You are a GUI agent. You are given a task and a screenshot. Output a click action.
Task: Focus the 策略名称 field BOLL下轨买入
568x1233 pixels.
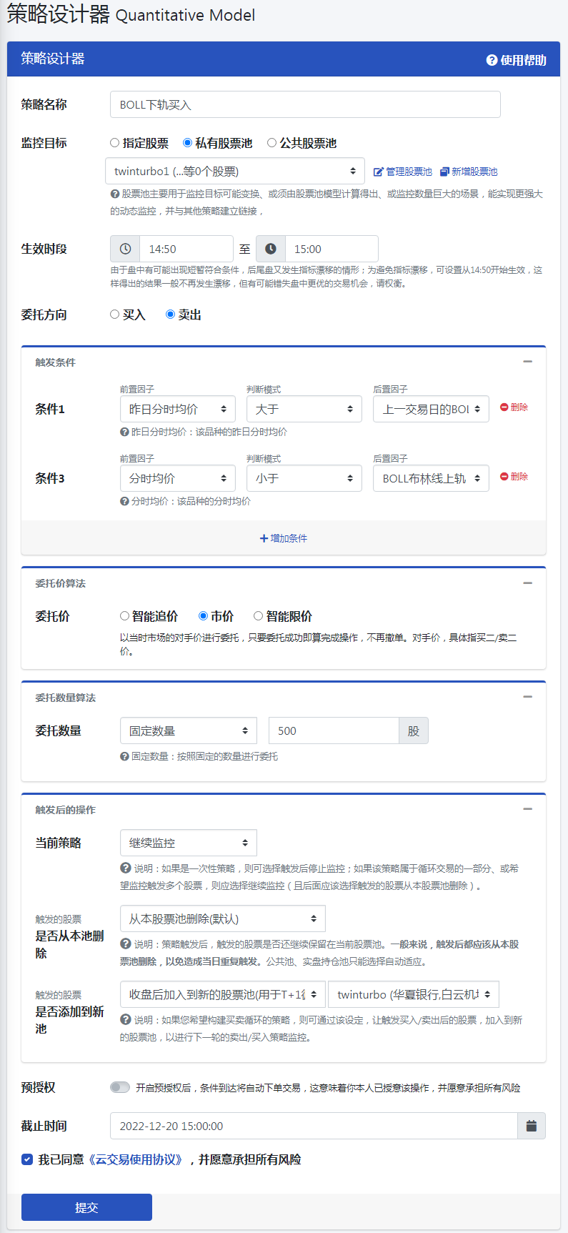(x=305, y=104)
